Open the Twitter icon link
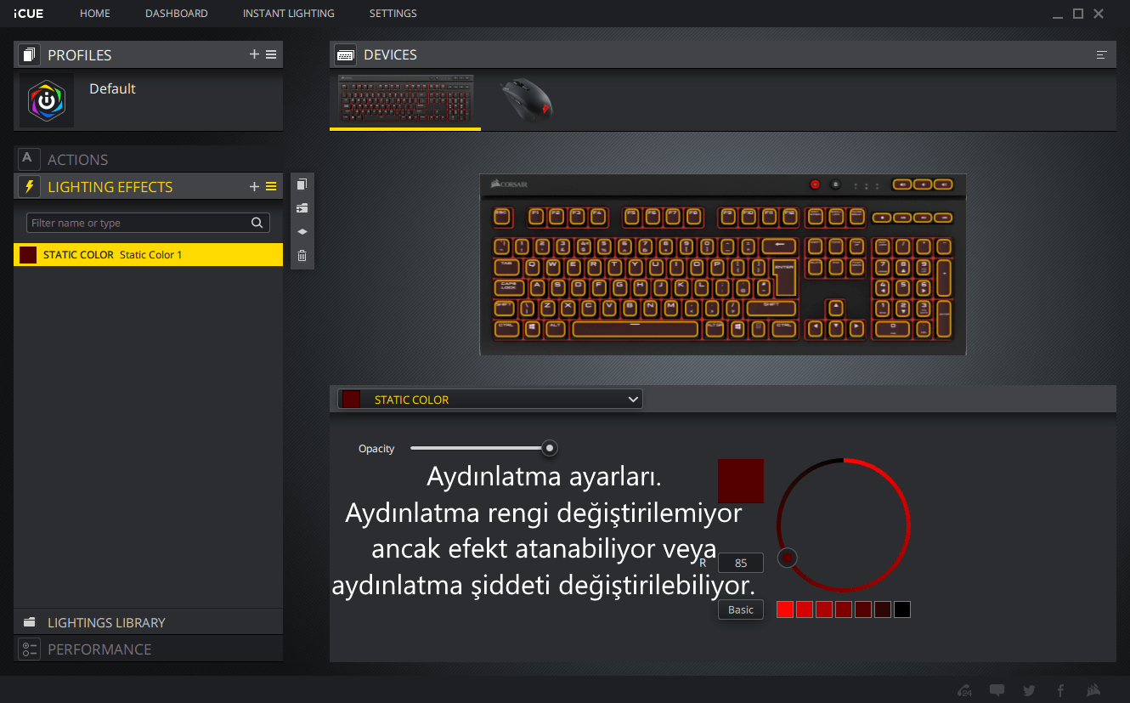The width and height of the screenshot is (1130, 703). 1029,689
